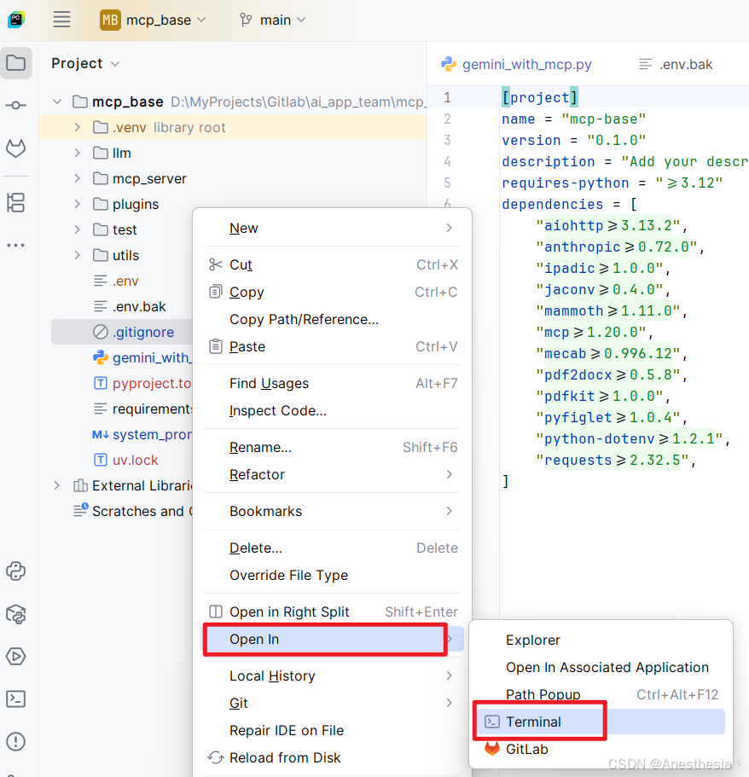Open the Refactor submenu
This screenshot has width=749, height=777.
[x=332, y=474]
